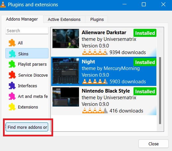The height and width of the screenshot is (151, 172).
Task: Select the Skins category label
Action: (x=23, y=54)
